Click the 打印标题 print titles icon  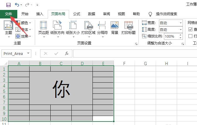(129, 25)
